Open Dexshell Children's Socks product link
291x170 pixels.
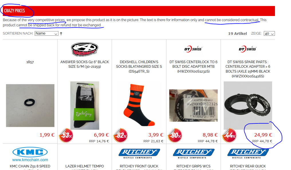pyautogui.click(x=139, y=67)
